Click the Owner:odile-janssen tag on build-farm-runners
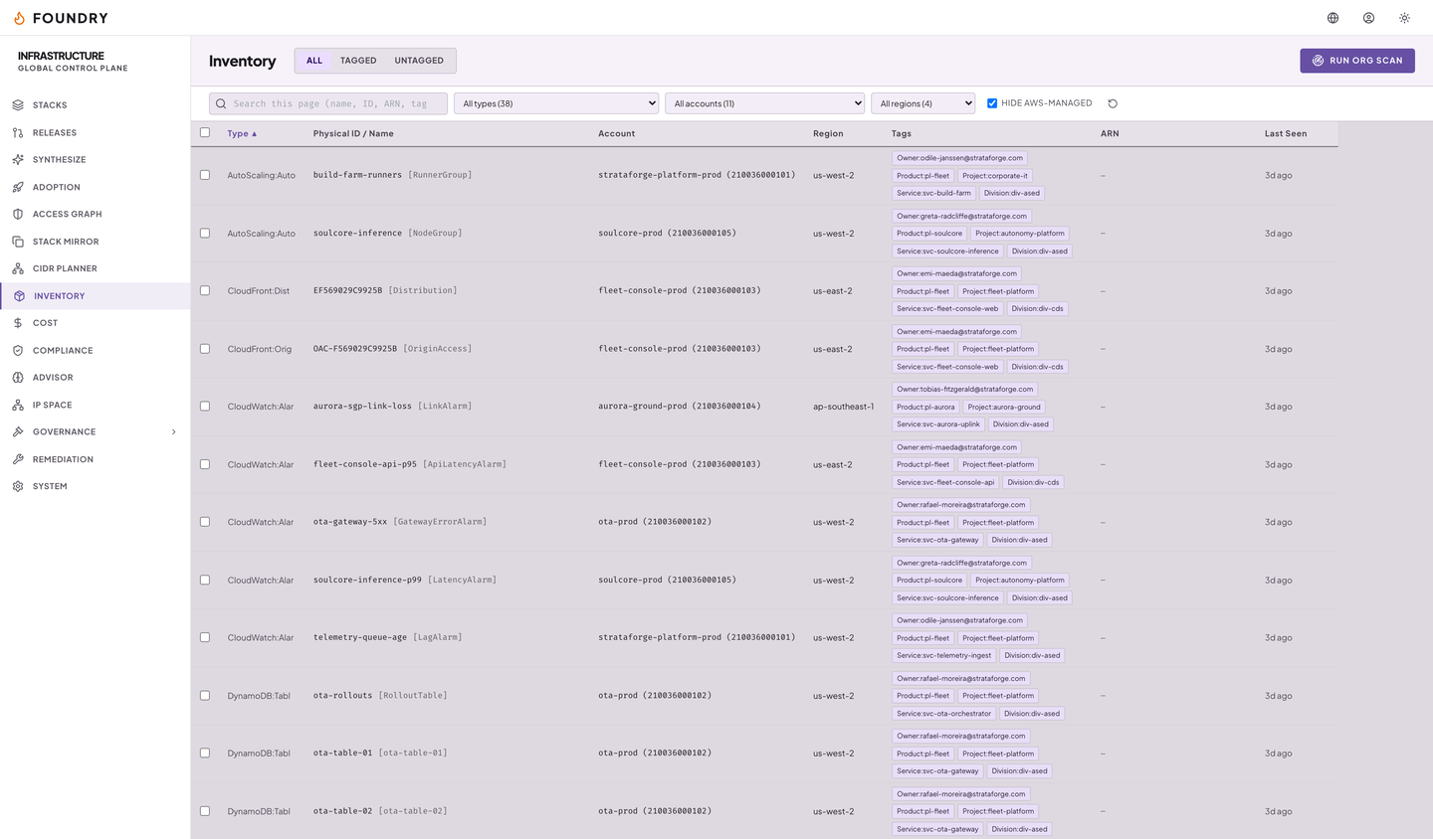This screenshot has width=1433, height=839. (959, 158)
